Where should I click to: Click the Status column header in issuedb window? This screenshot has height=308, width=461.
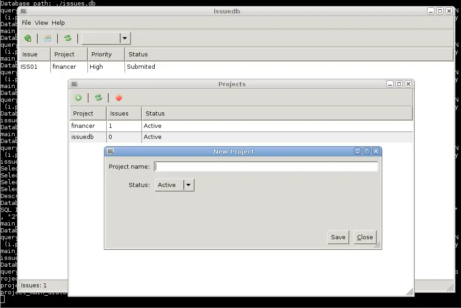click(x=289, y=54)
